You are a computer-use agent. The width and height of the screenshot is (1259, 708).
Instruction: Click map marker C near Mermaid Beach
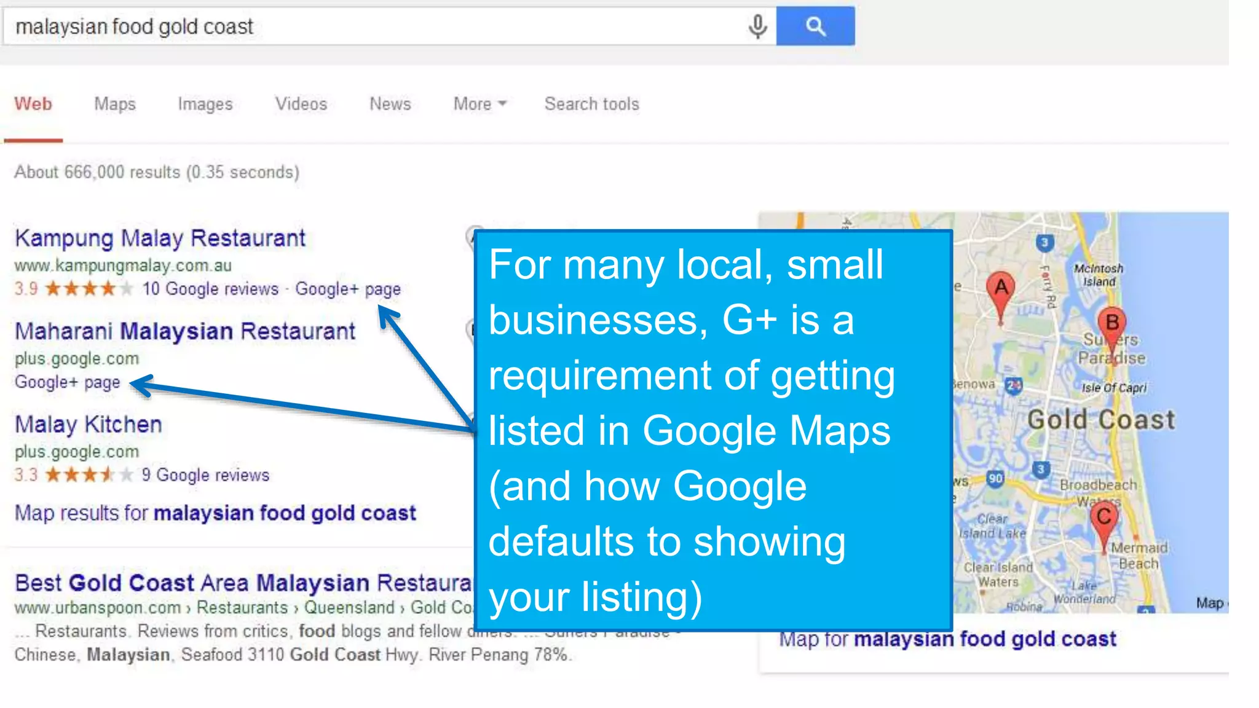1104,527
